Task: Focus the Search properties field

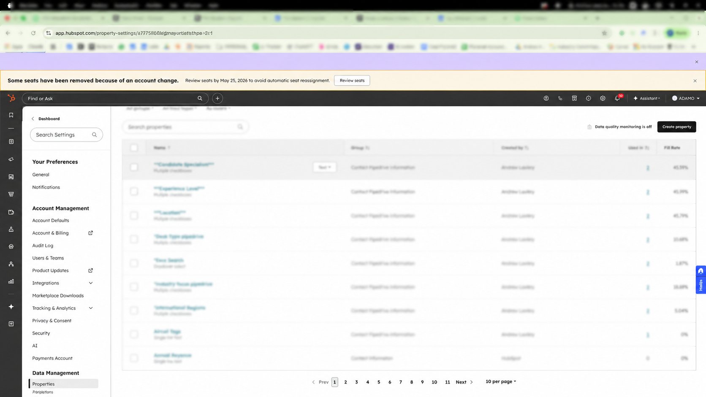Action: click(x=185, y=127)
